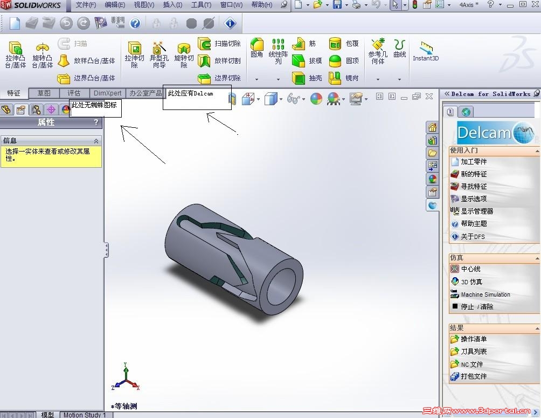Open the 工具(T) menu
The image size is (541, 418).
point(201,5)
